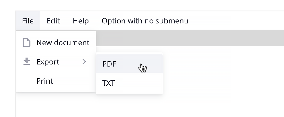Open the Help menu
This screenshot has width=284, height=117.
pyautogui.click(x=81, y=20)
